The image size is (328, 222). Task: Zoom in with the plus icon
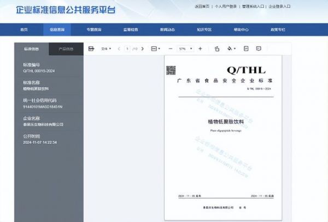click(x=200, y=49)
